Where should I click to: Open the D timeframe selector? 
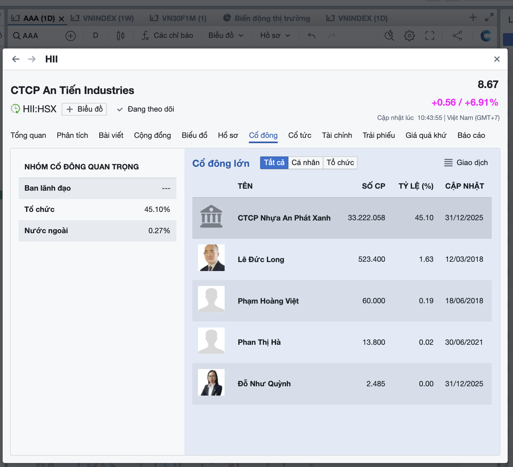96,36
